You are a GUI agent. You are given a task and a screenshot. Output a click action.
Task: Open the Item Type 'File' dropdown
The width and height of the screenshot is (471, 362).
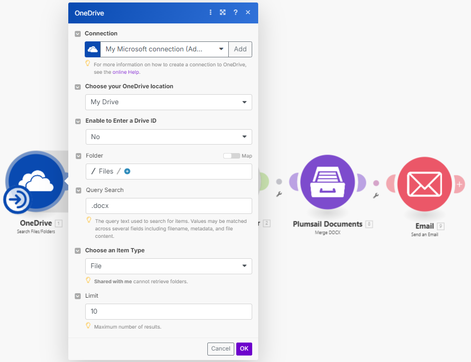(168, 266)
